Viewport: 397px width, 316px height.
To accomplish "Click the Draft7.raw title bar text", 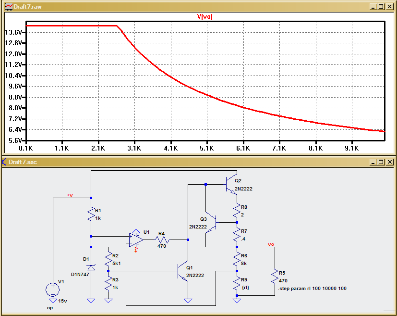I will (27, 7).
